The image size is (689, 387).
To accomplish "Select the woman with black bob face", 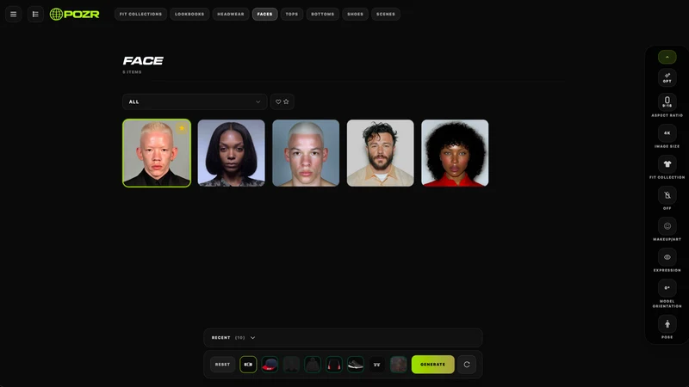I will (x=231, y=153).
